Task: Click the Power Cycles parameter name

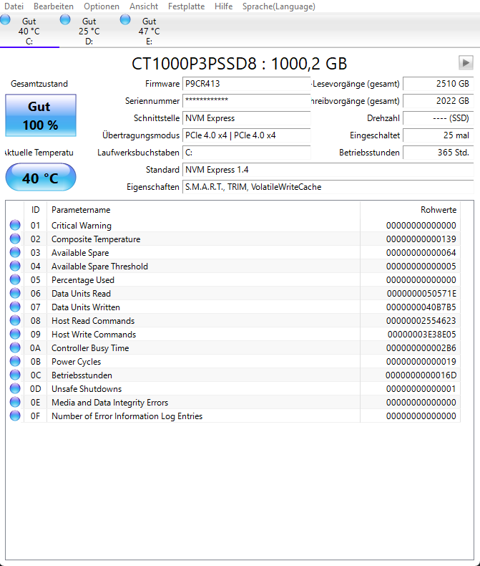Action: point(76,362)
